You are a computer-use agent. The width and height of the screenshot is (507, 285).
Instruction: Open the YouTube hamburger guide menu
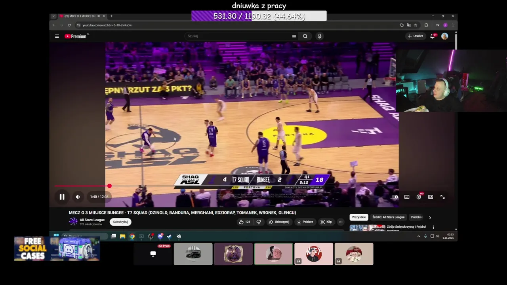57,36
